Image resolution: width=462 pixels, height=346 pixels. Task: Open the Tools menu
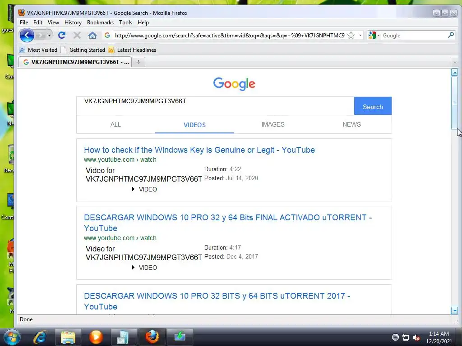[125, 23]
